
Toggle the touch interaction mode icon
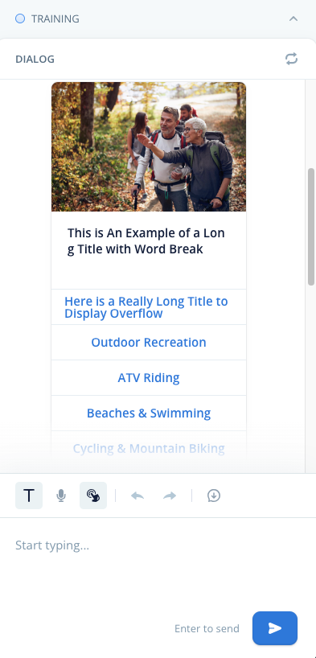click(x=93, y=496)
